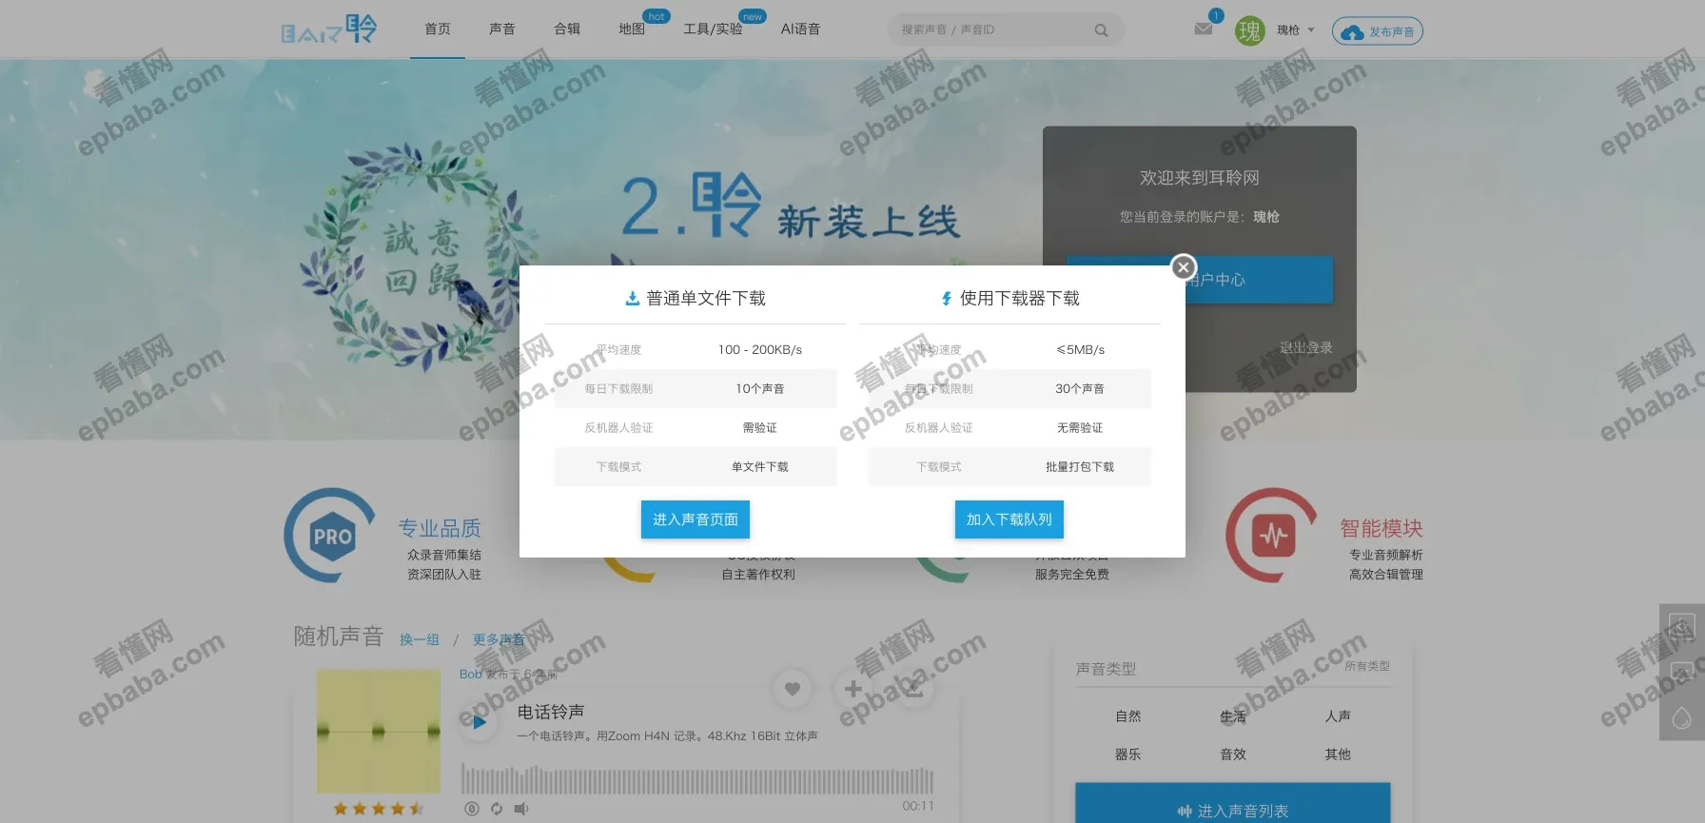The width and height of the screenshot is (1705, 823).
Task: Click the 进入声音页面 button
Action: [696, 519]
